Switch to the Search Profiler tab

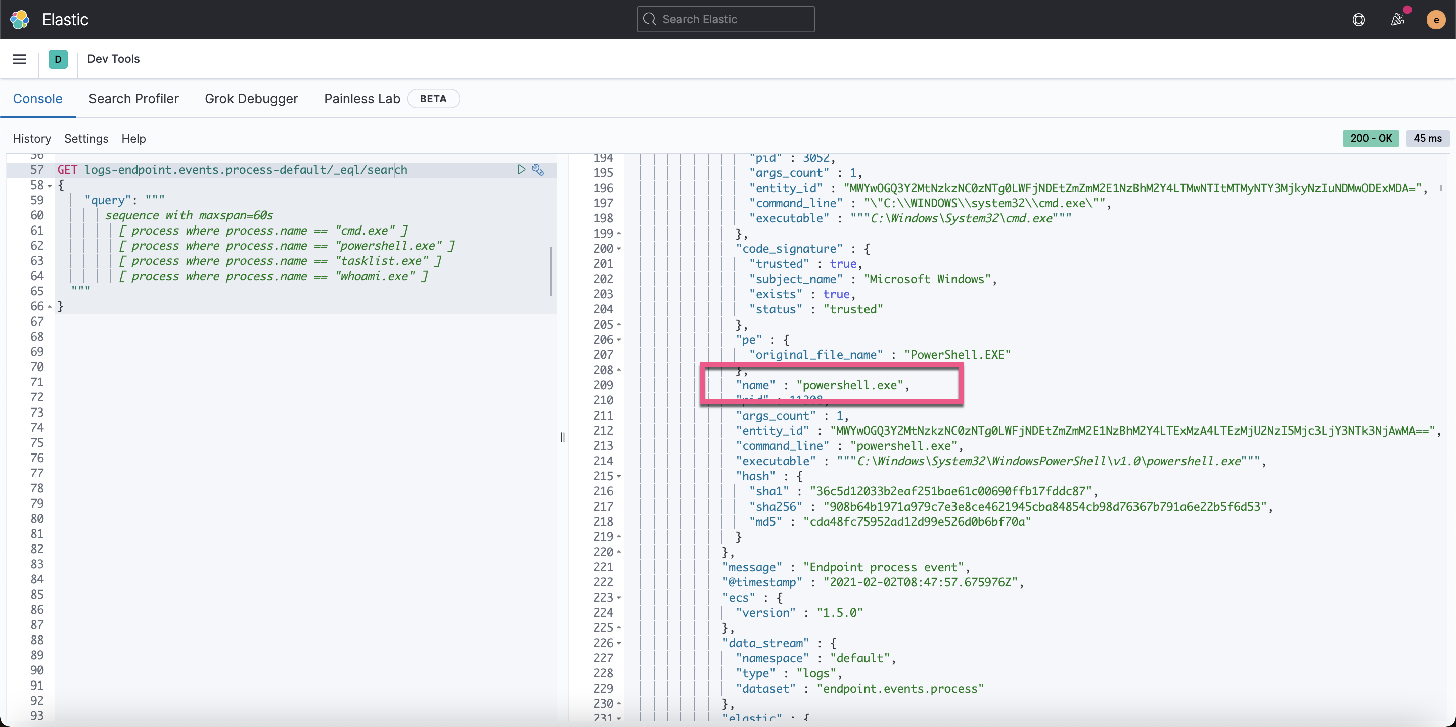pyautogui.click(x=133, y=99)
